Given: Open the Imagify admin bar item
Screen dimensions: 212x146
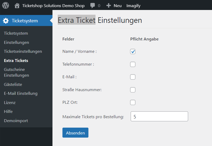Looking at the screenshot, I should click(x=134, y=6).
